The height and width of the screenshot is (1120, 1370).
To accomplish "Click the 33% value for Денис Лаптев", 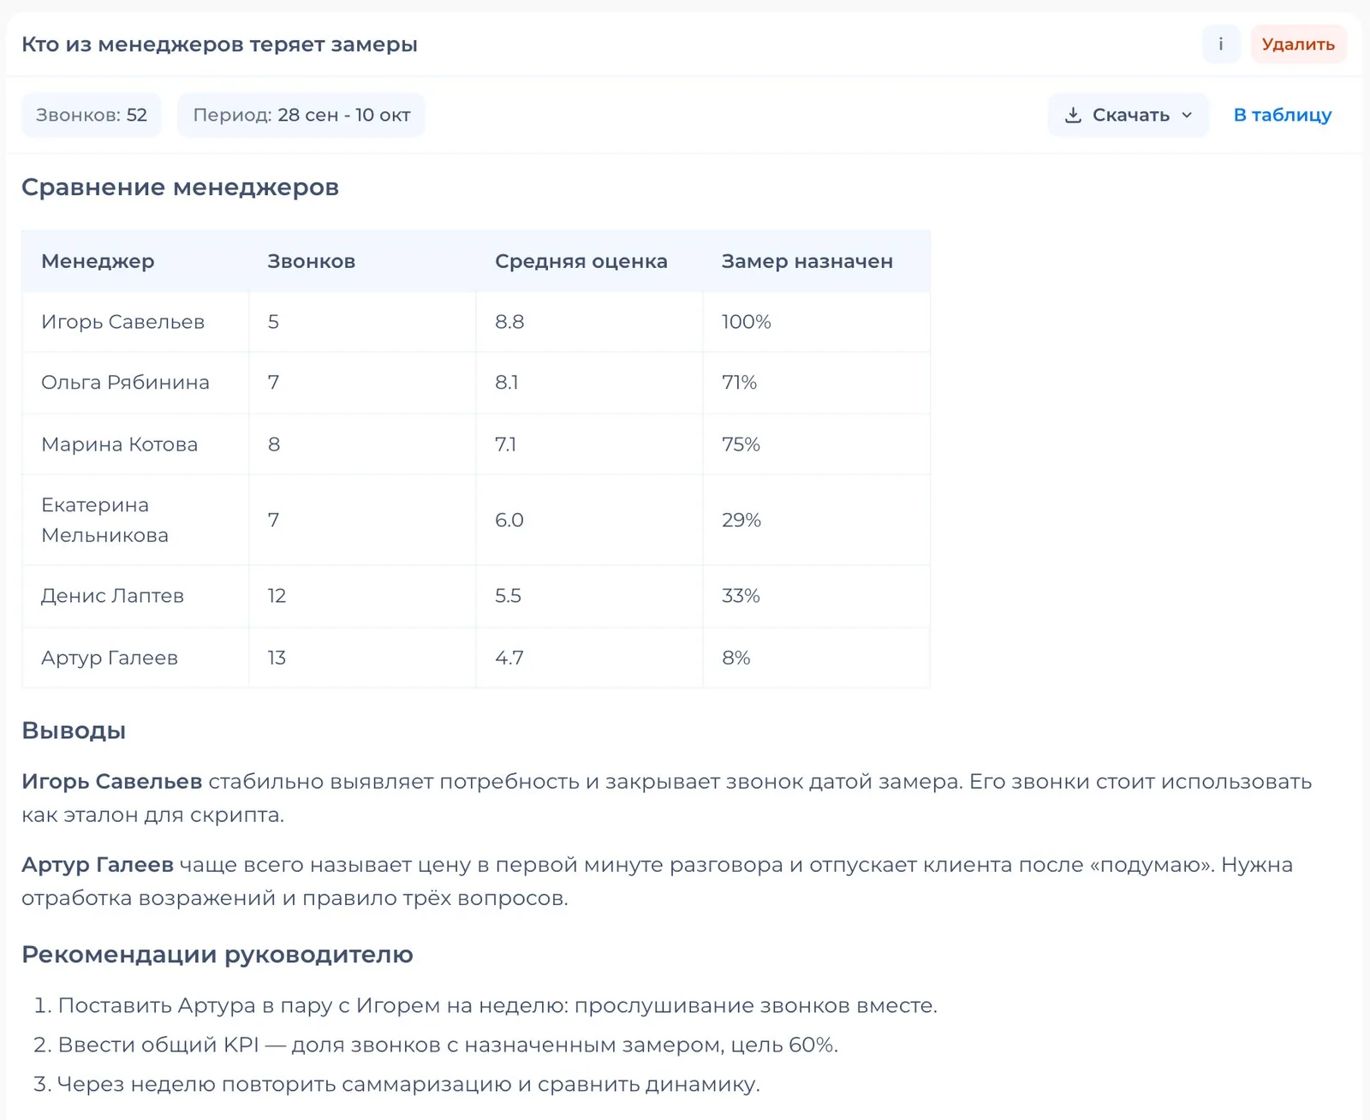I will click(817, 596).
